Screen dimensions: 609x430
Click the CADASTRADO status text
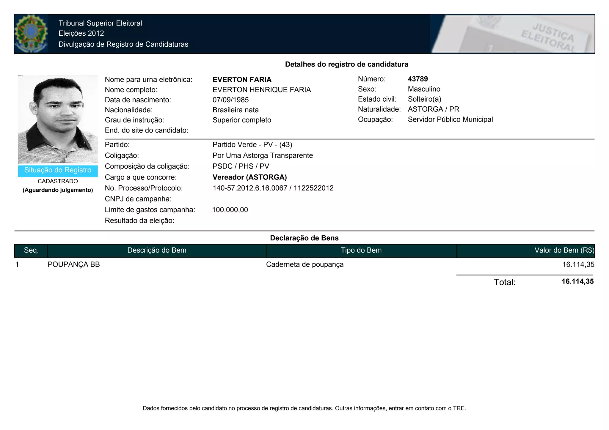click(58, 181)
